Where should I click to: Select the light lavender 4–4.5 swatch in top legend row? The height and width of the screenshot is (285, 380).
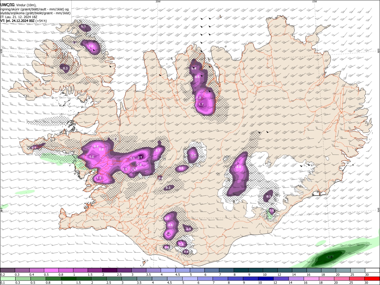(167, 270)
